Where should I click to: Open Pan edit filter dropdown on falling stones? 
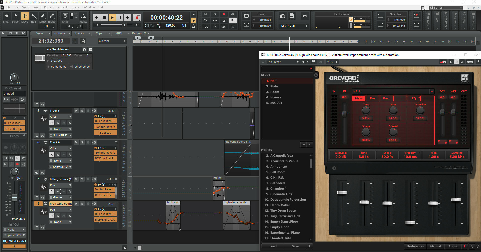(x=61, y=185)
